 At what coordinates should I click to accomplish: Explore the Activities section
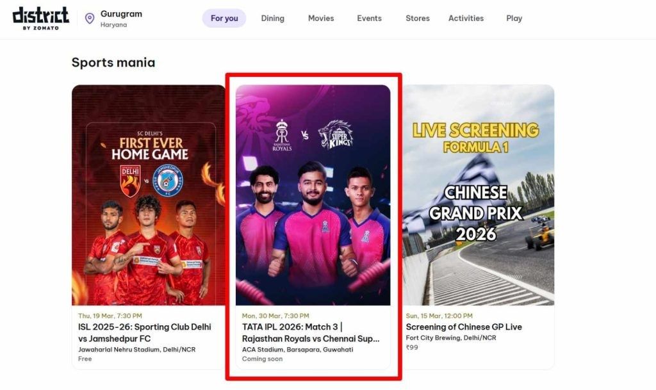pyautogui.click(x=466, y=18)
